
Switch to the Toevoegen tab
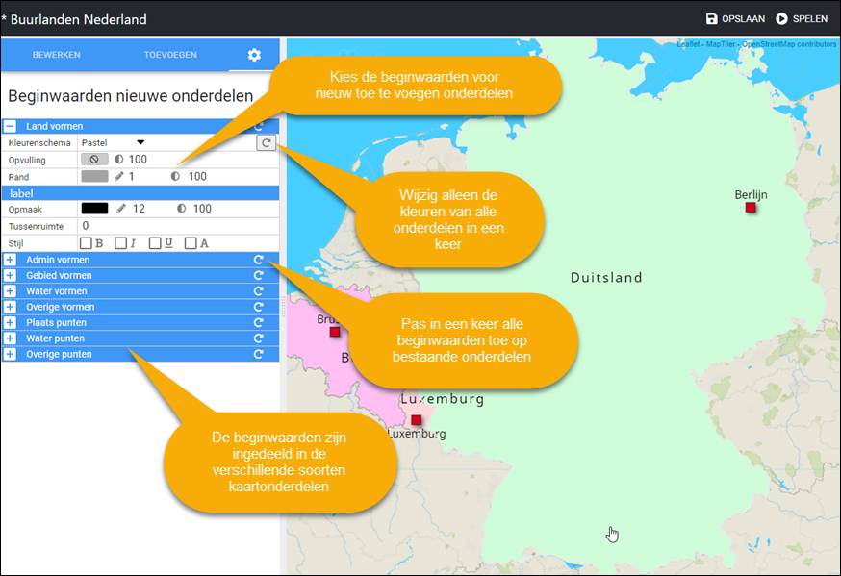coord(170,55)
